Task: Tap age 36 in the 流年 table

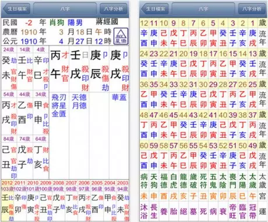Action: pyautogui.click(x=144, y=85)
